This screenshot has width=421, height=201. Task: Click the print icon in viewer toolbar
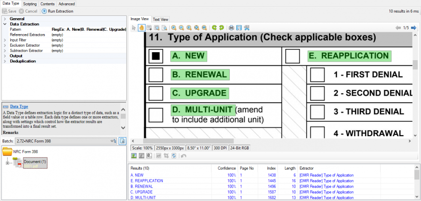tap(231, 28)
